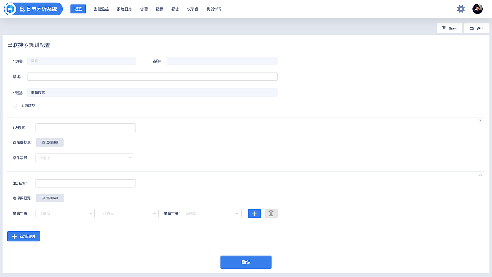The image size is (492, 277).
Task: Open the user avatar menu
Action: [478, 9]
